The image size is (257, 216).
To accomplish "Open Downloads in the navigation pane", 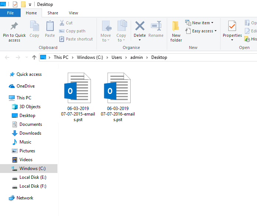I will (30, 133).
